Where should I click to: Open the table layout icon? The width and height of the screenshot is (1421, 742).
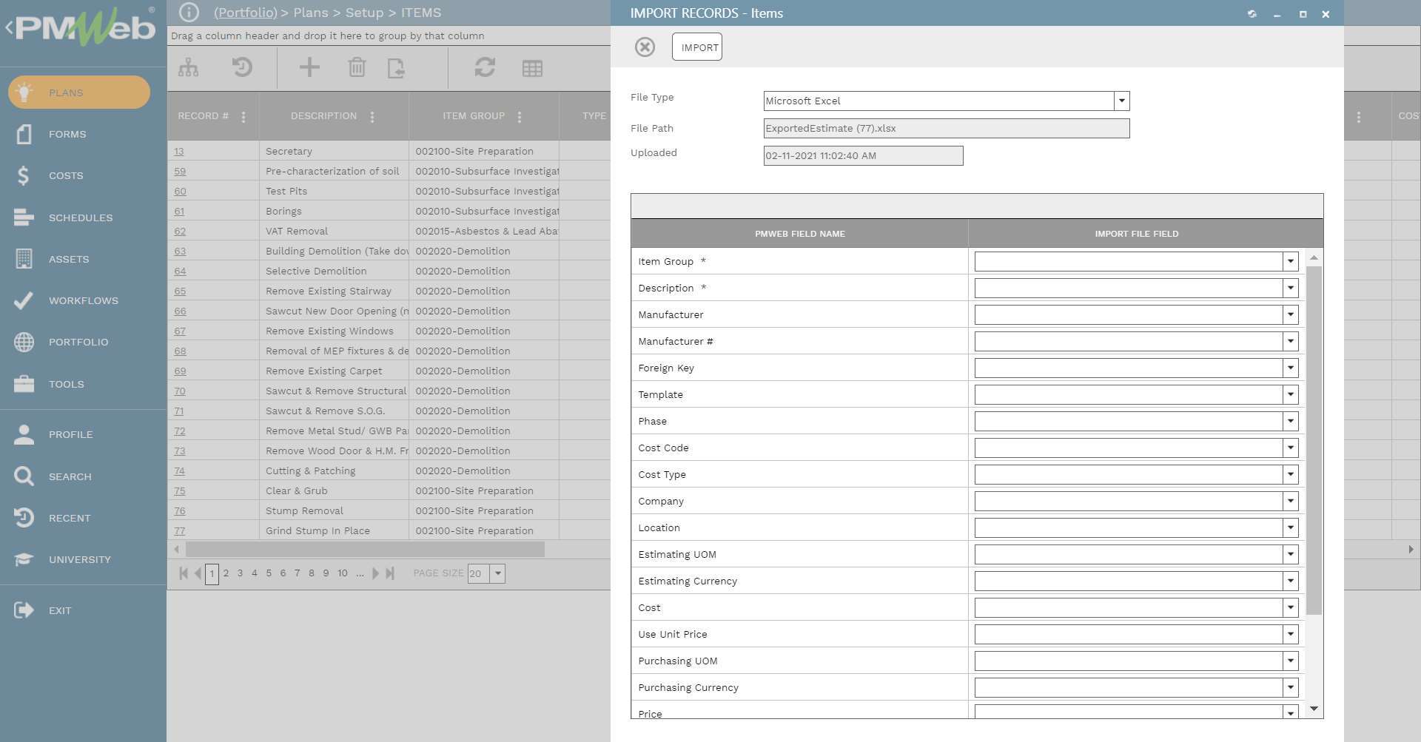[531, 67]
